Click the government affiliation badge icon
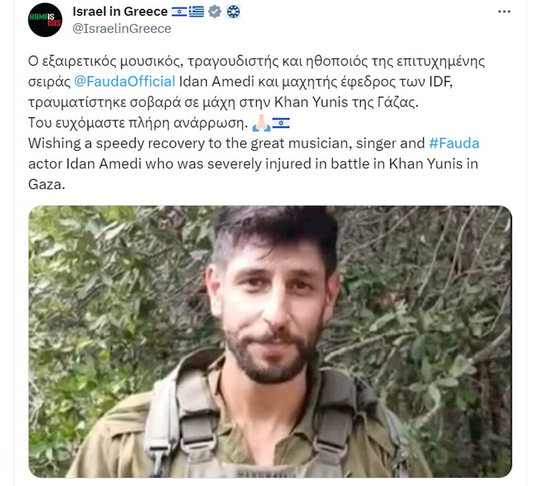The image size is (547, 486). point(233,12)
